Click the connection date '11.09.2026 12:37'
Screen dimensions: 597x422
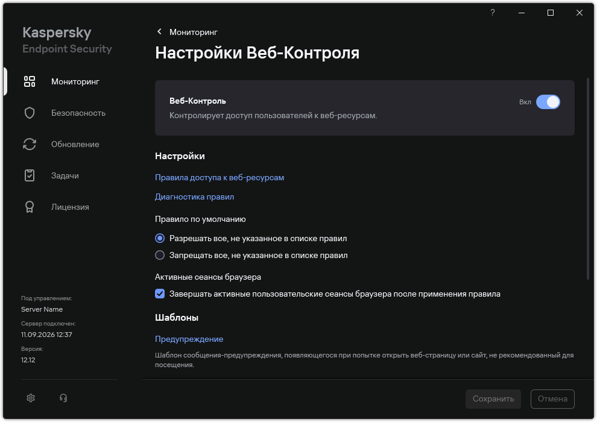(x=46, y=335)
